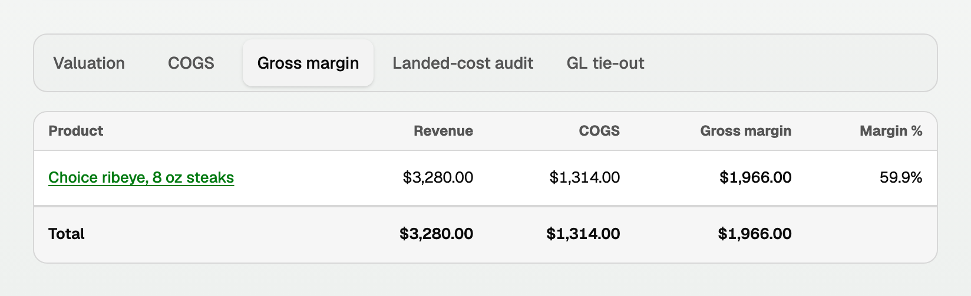Click the Gross margin column header
This screenshot has height=296, width=971.
(746, 131)
